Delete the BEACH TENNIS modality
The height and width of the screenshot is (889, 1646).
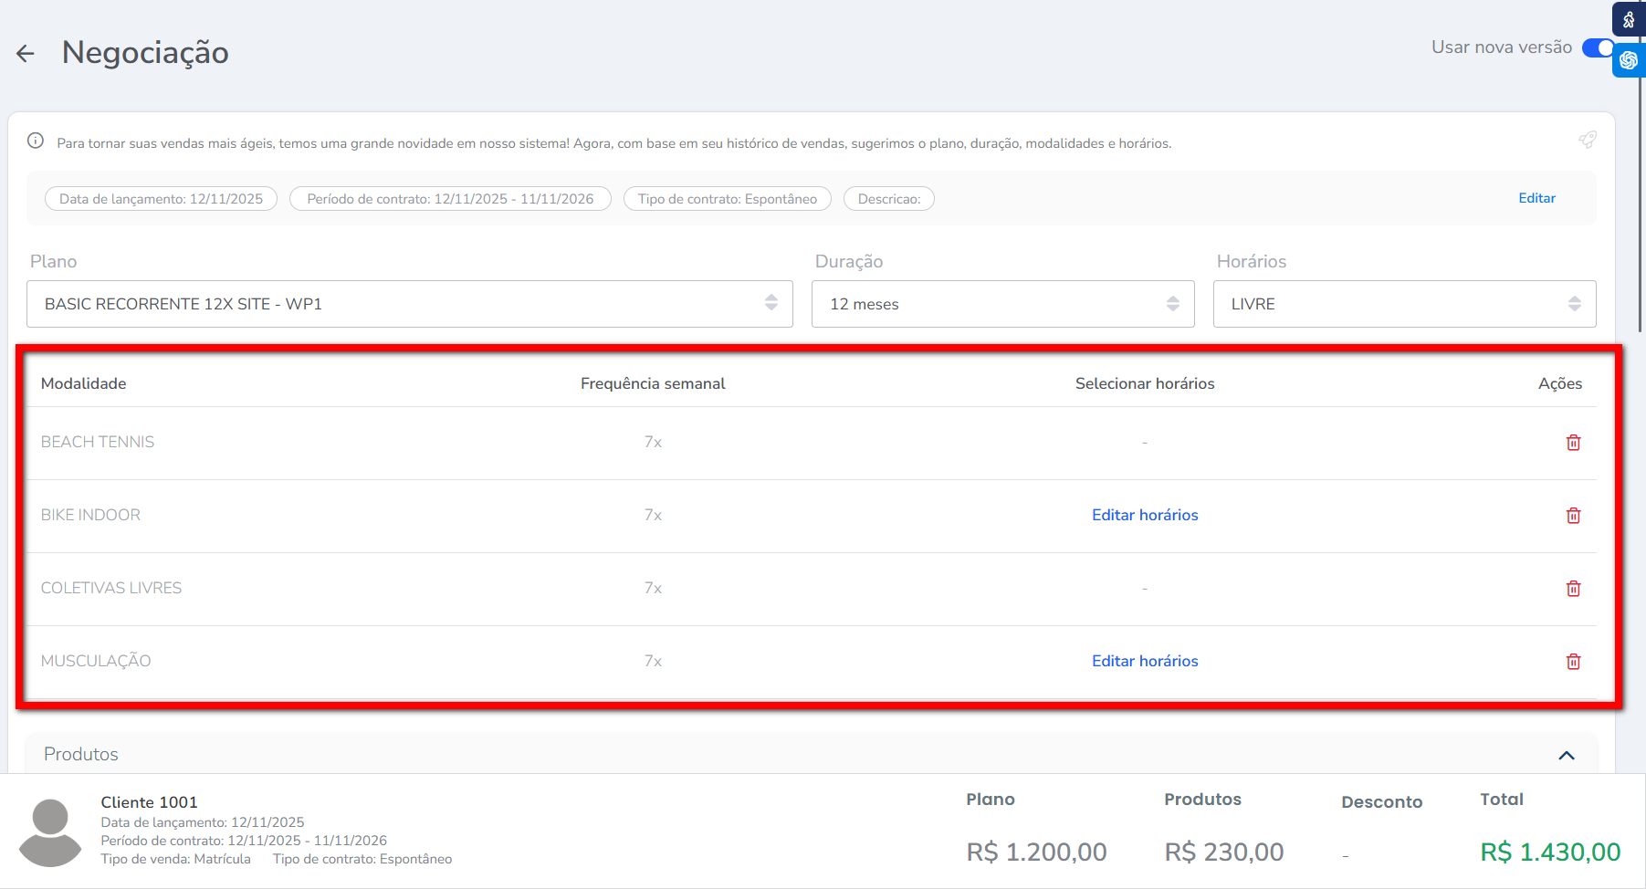(x=1573, y=443)
